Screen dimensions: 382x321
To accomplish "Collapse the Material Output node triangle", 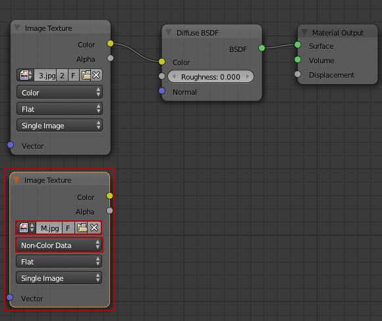I will (x=304, y=32).
